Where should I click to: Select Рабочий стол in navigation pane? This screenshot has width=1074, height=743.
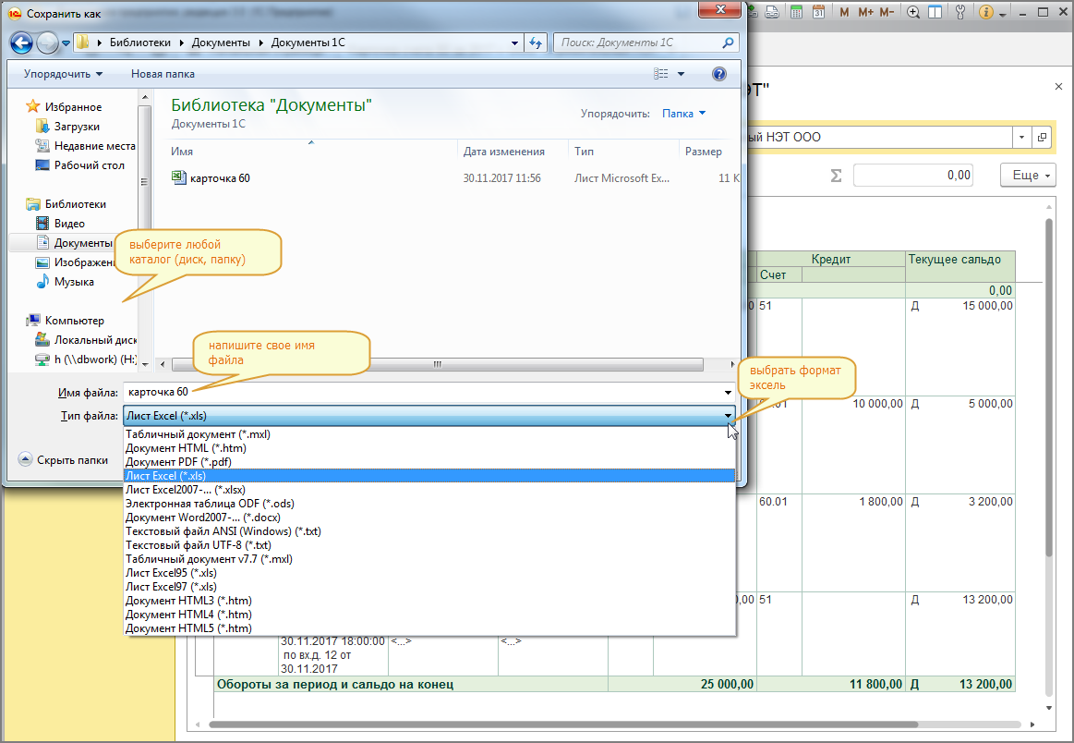coord(89,165)
